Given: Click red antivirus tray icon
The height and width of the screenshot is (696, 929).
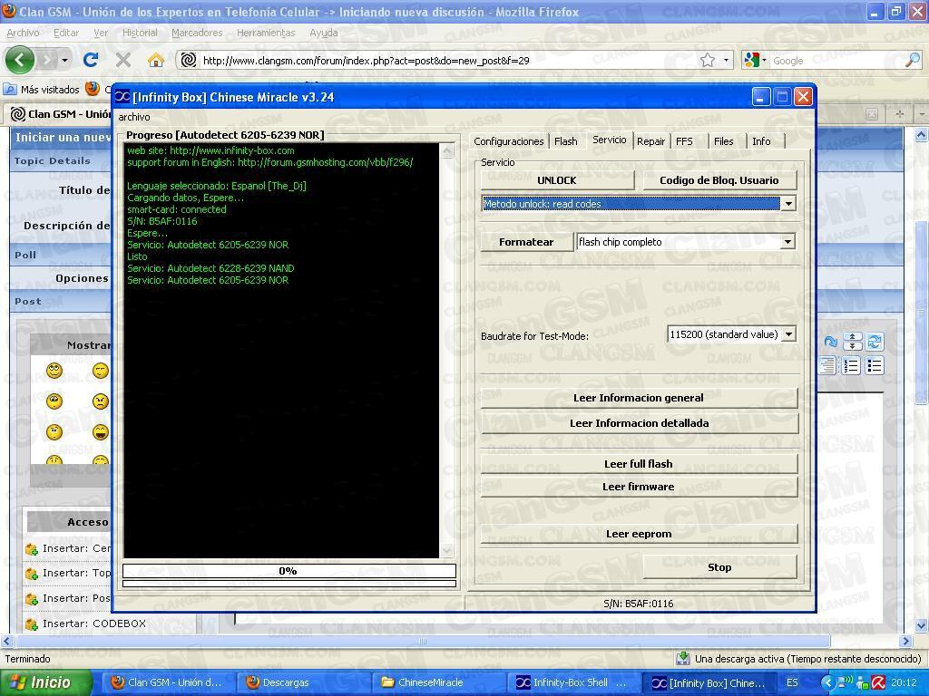Looking at the screenshot, I should pyautogui.click(x=878, y=682).
